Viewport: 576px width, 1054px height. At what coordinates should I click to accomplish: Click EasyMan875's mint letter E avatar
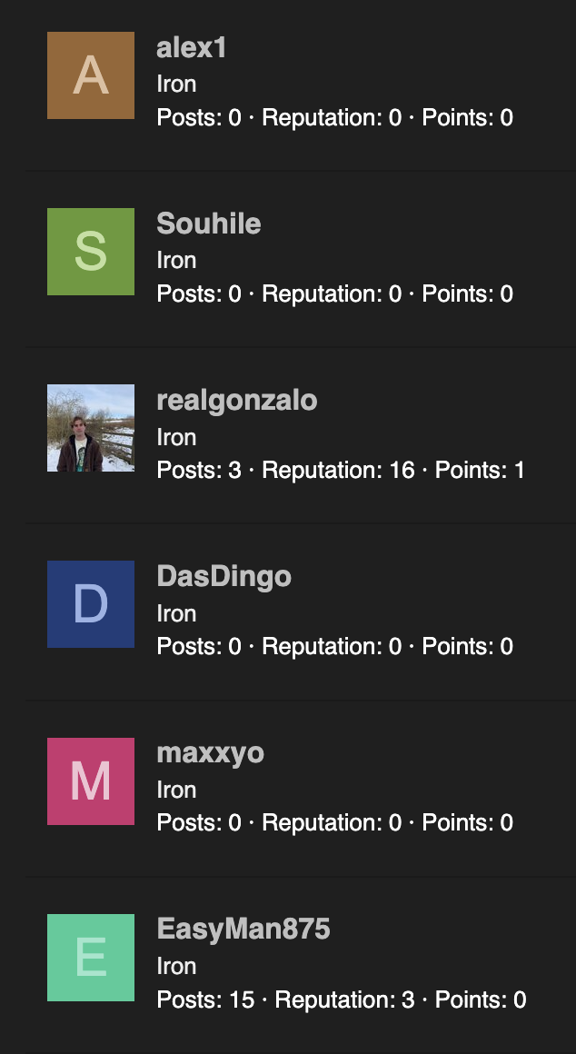coord(91,957)
